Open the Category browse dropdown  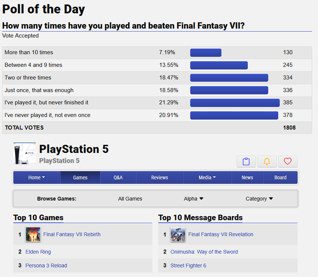(x=259, y=199)
